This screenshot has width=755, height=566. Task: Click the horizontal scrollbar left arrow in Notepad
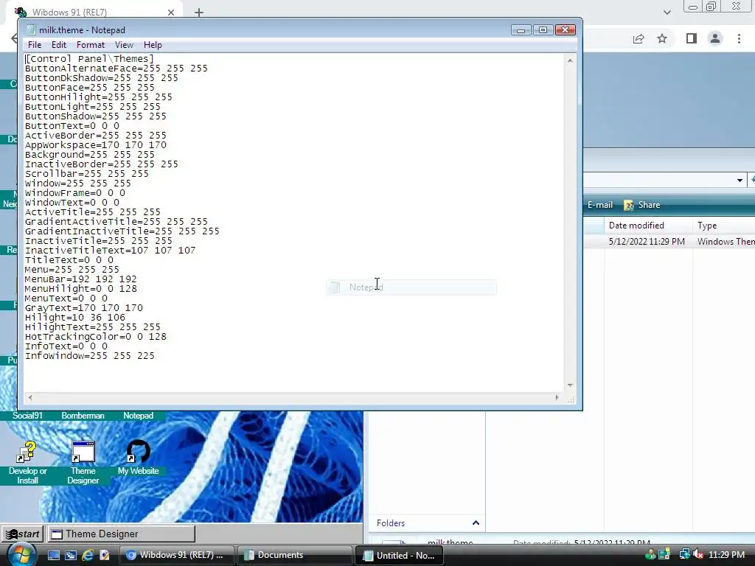[30, 397]
